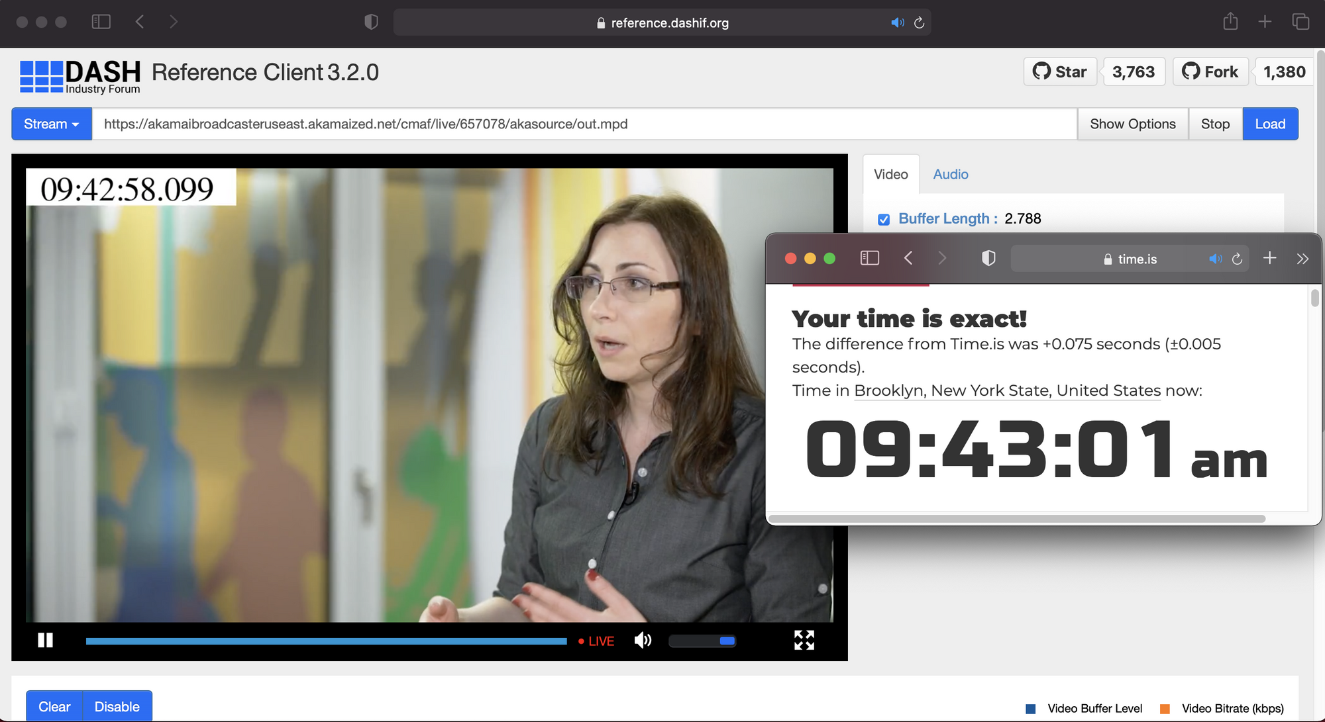Switch to the Audio tab
This screenshot has height=722, width=1325.
pos(951,174)
